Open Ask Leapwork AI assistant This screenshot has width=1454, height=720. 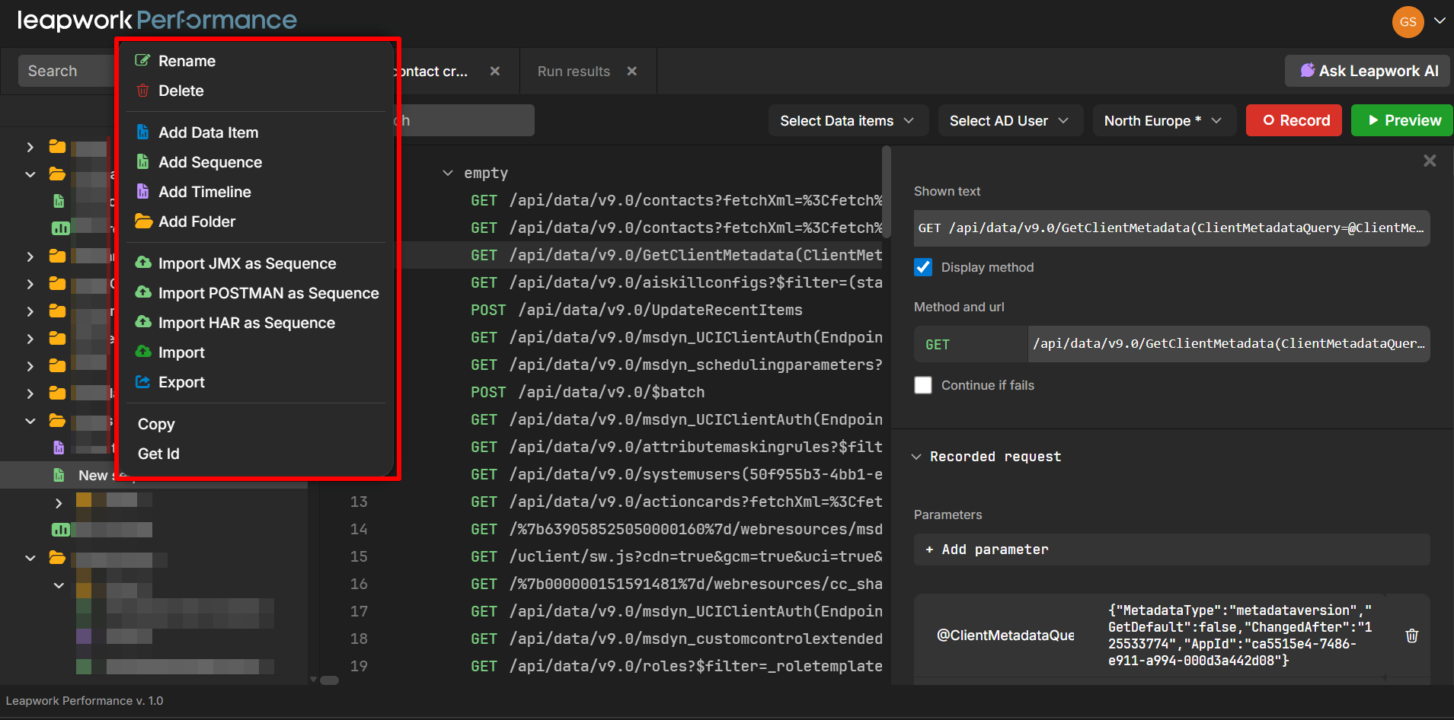(1368, 71)
